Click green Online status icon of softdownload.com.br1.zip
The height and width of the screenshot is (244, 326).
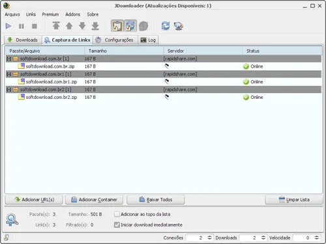(x=246, y=82)
